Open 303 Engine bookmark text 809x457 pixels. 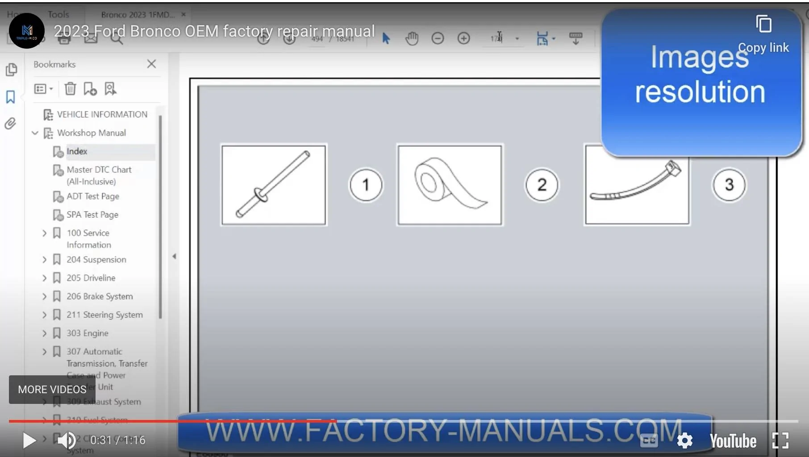[x=88, y=333]
